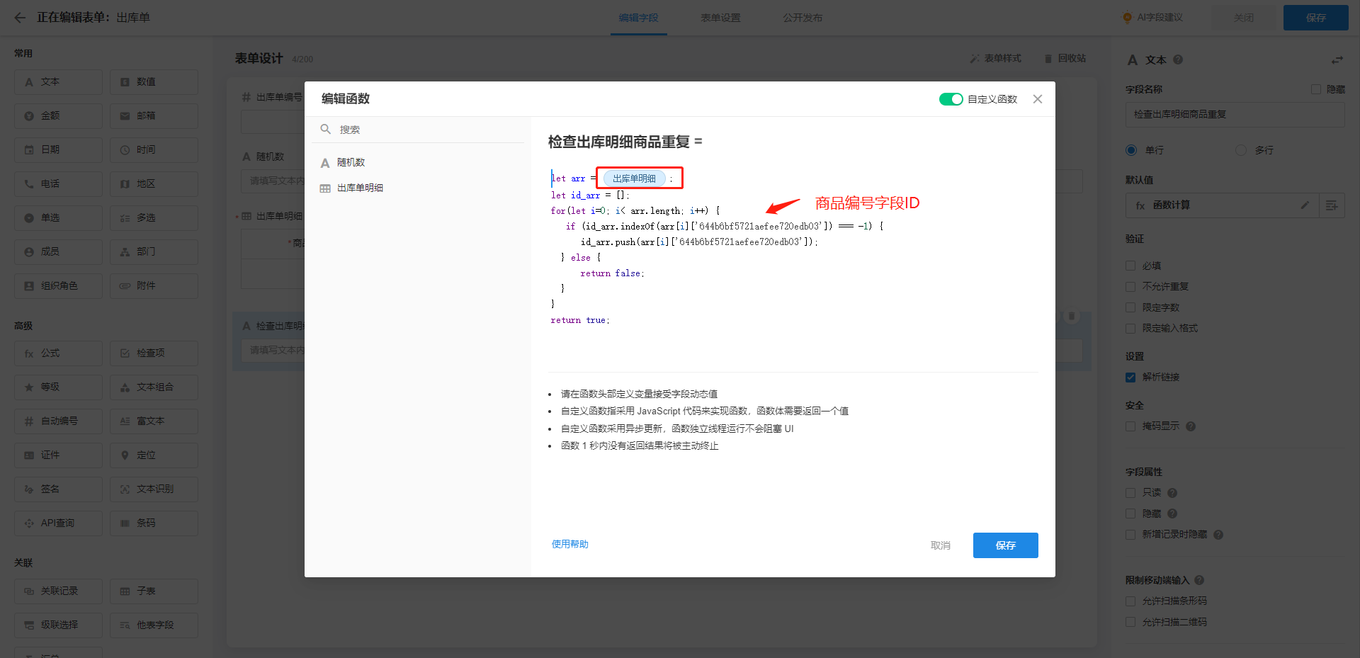
Task: Add a 富文本 field from the palette
Action: [154, 421]
